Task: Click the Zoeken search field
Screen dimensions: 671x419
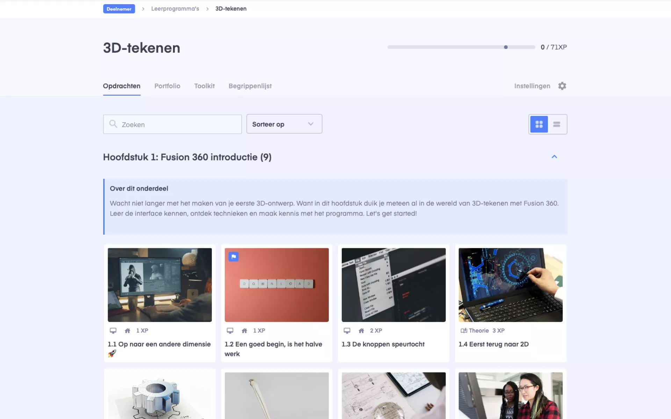Action: pos(178,125)
